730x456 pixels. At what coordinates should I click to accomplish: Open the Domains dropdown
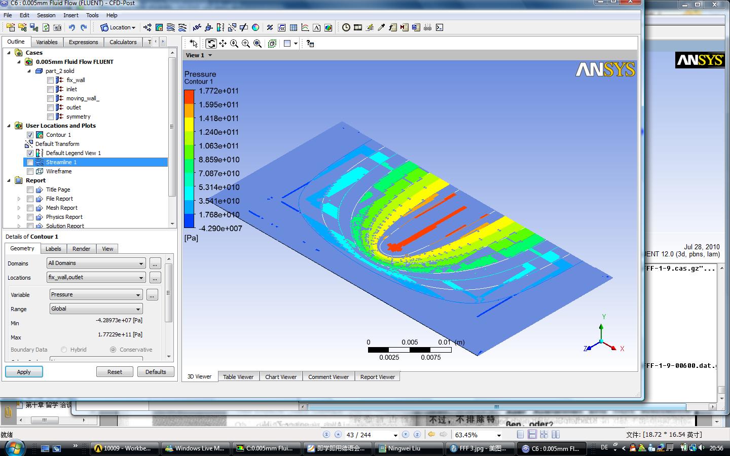pos(96,263)
